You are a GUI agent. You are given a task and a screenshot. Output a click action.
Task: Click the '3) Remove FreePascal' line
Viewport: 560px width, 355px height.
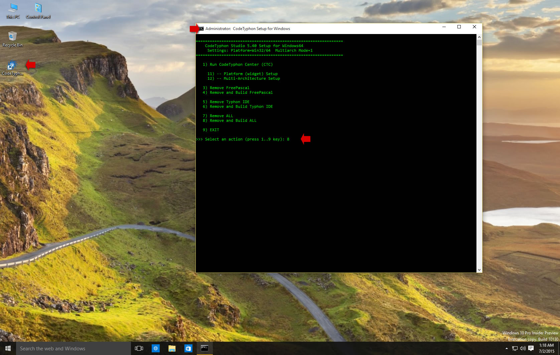click(x=226, y=88)
